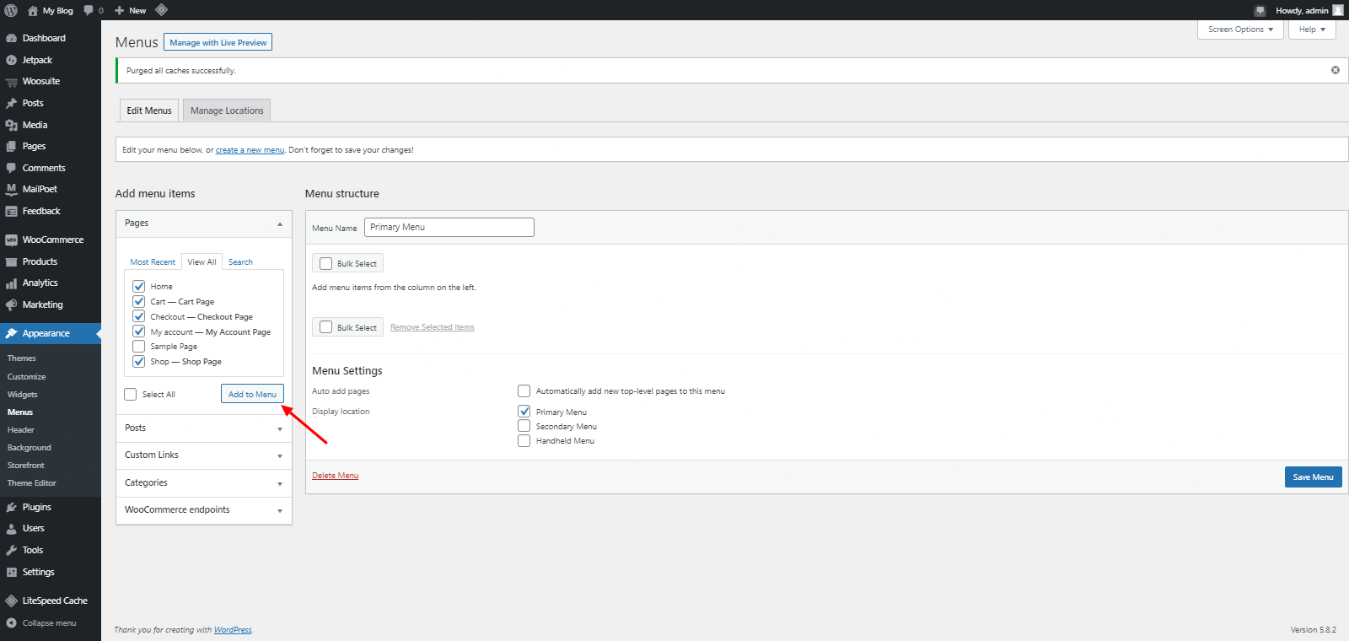The image size is (1349, 641).
Task: Click the Save Menu button
Action: 1313,477
